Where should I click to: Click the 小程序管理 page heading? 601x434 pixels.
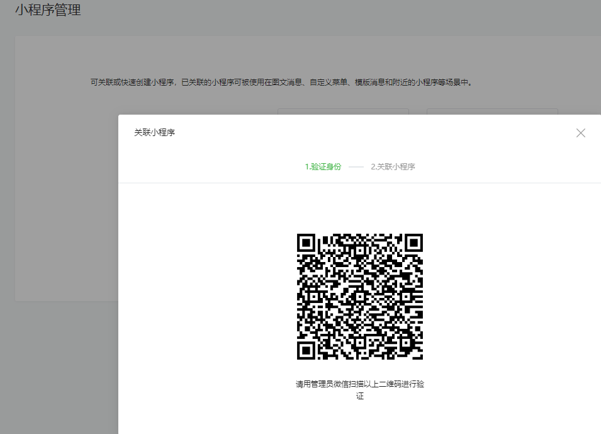[48, 9]
